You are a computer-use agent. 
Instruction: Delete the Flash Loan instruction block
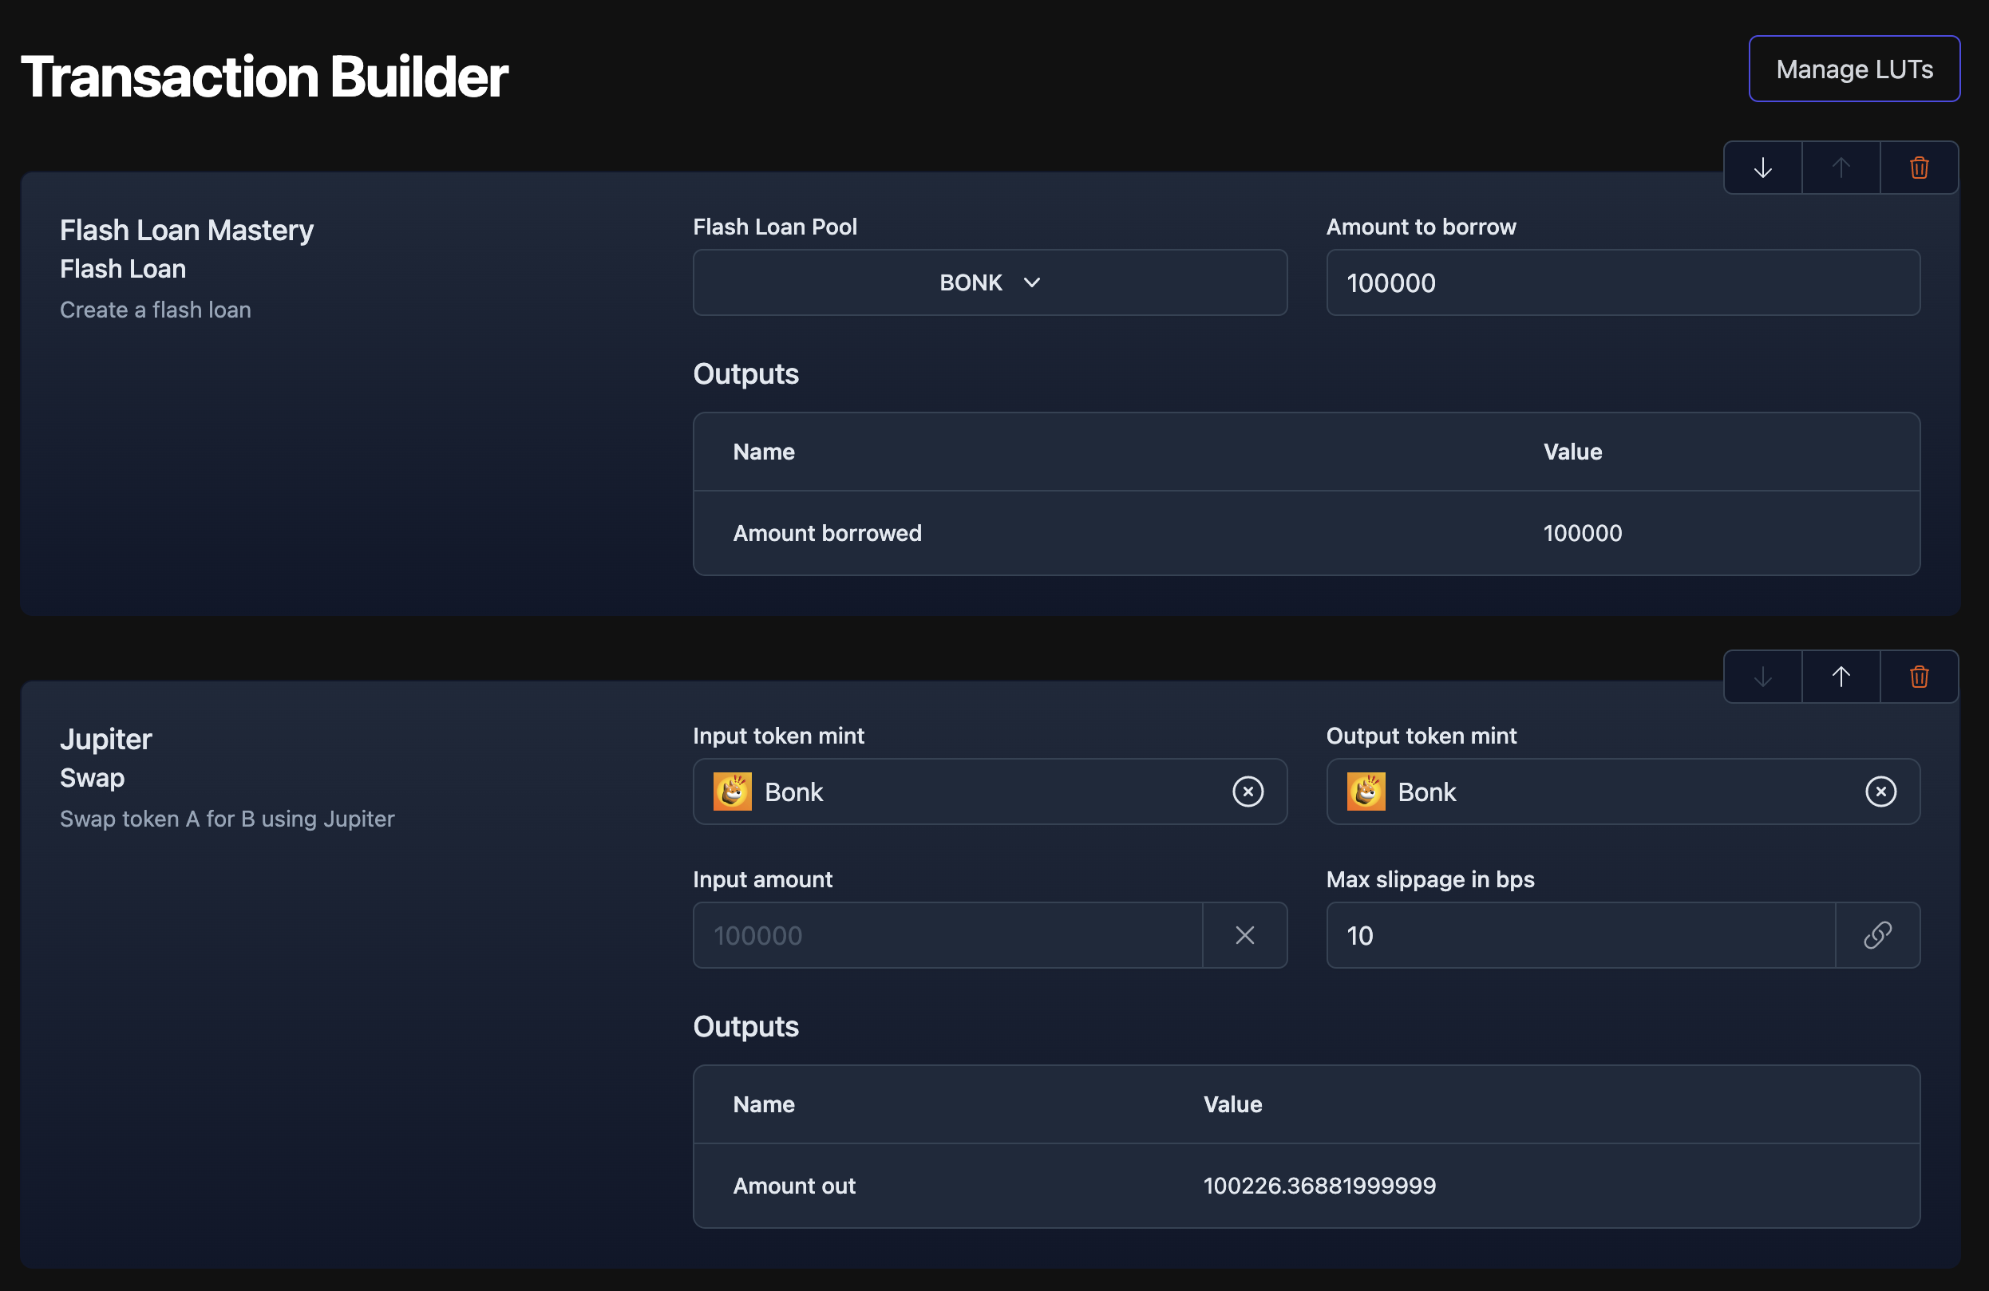point(1919,168)
